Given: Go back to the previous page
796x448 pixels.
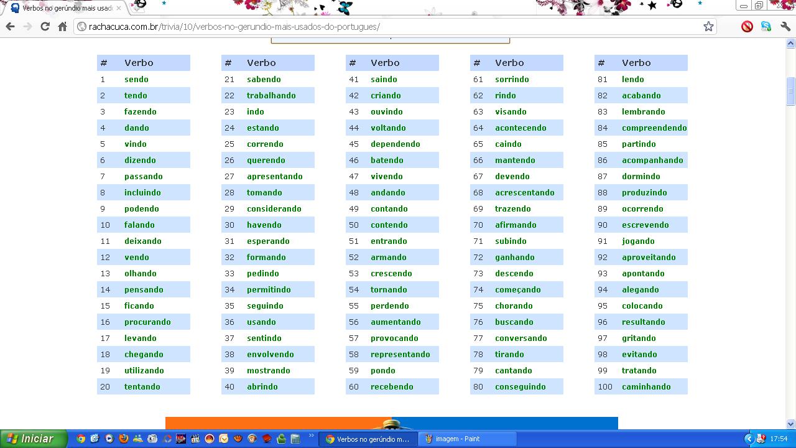Looking at the screenshot, I should 10,26.
